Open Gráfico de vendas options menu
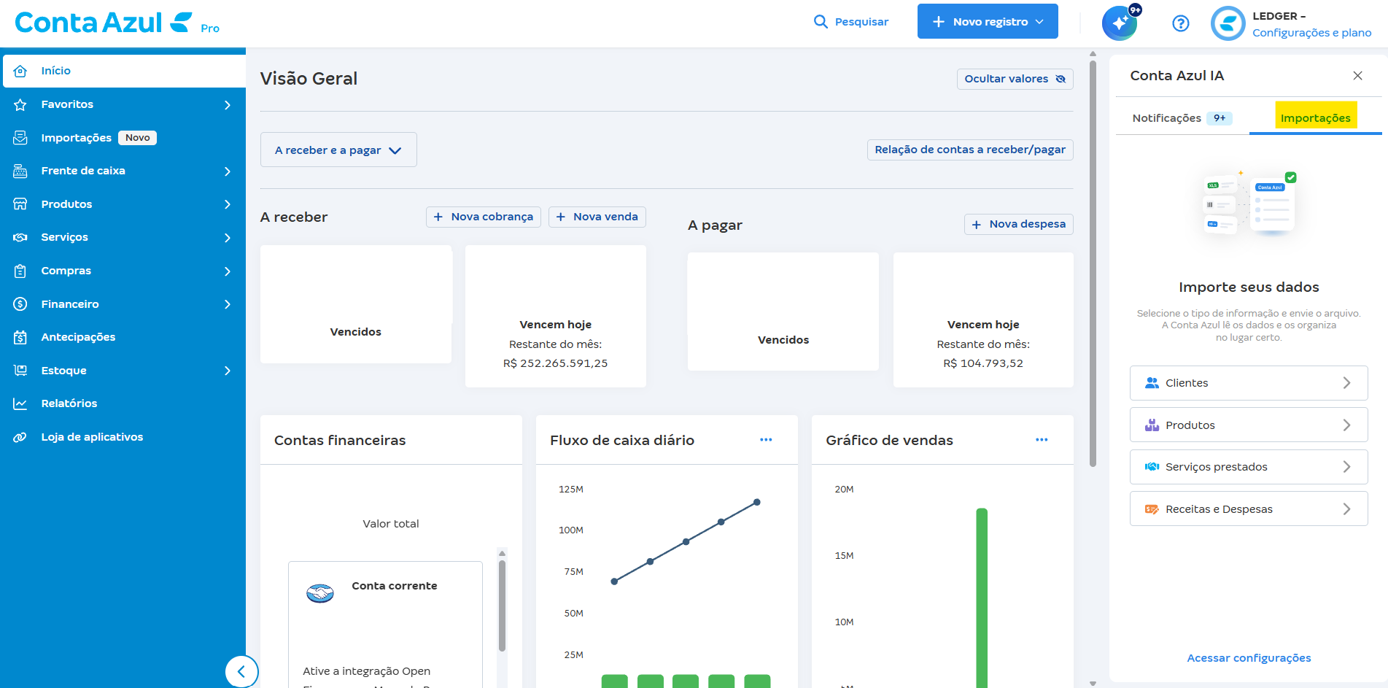This screenshot has width=1388, height=688. tap(1042, 440)
